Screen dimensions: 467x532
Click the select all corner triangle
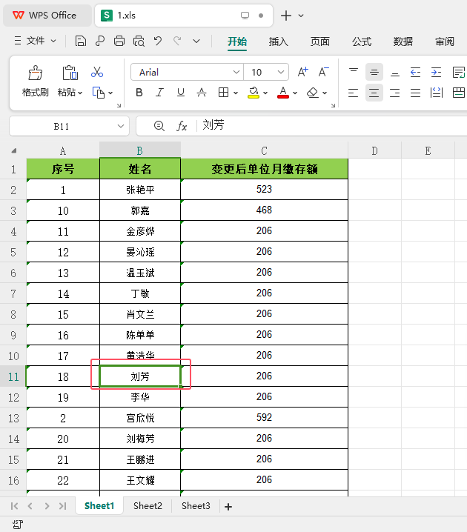point(14,150)
